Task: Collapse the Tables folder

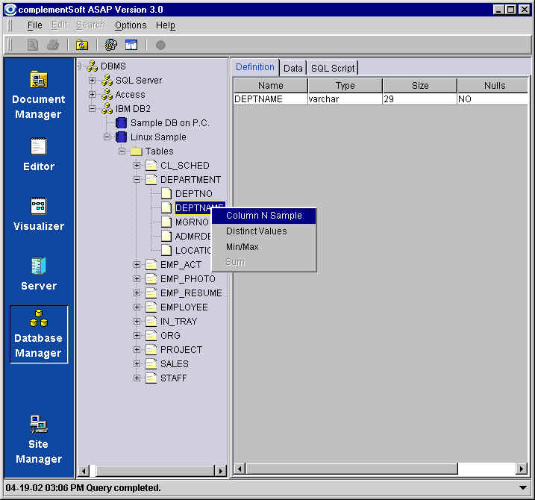Action: (x=122, y=151)
